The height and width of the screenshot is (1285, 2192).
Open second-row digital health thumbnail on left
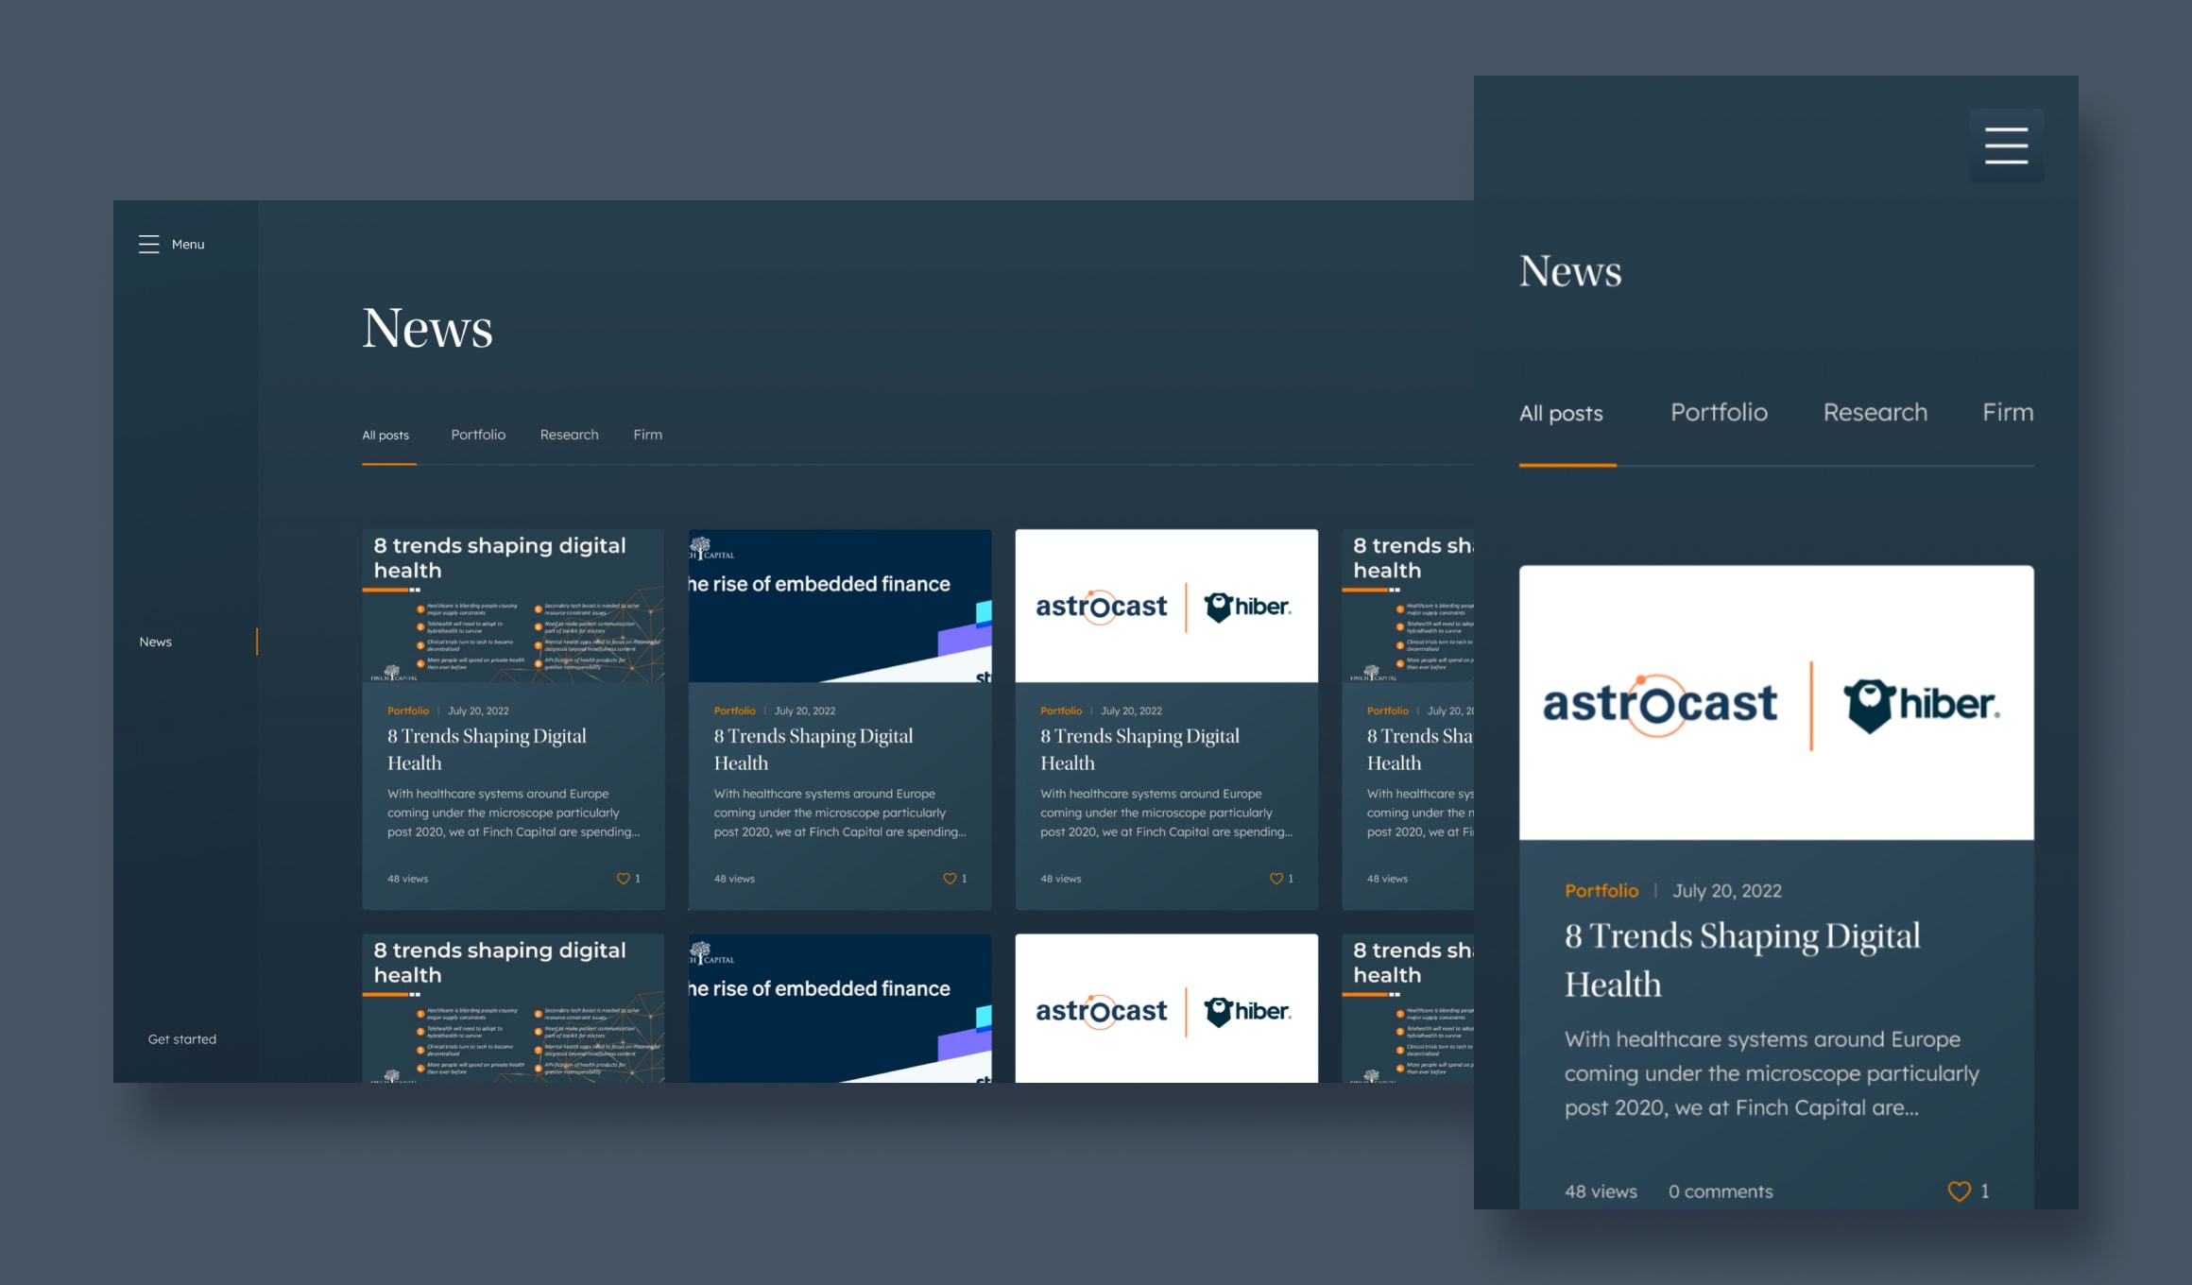513,1008
